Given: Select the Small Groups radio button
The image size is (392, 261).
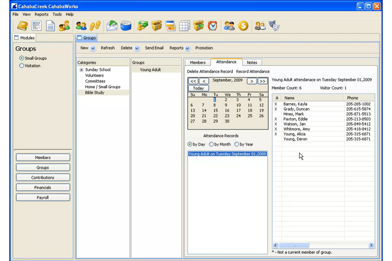Looking at the screenshot, I should tap(21, 58).
